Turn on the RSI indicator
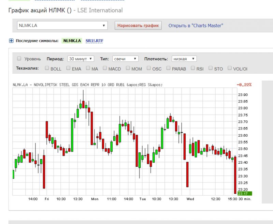Viewport: 273px width, 224px height. point(193,68)
